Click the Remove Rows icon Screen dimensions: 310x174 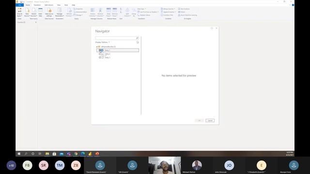(115, 10)
